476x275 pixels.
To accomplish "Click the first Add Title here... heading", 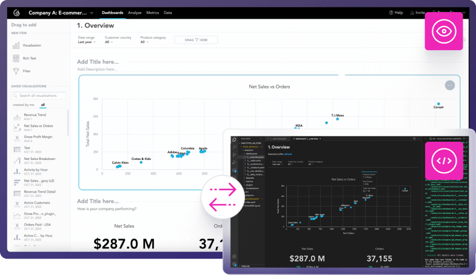I will 98,62.
